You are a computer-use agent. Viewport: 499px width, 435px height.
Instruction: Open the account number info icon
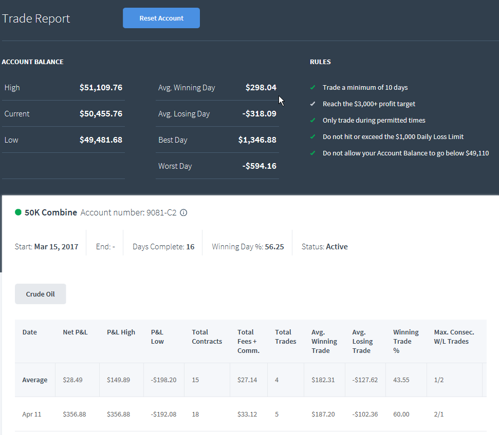(183, 212)
